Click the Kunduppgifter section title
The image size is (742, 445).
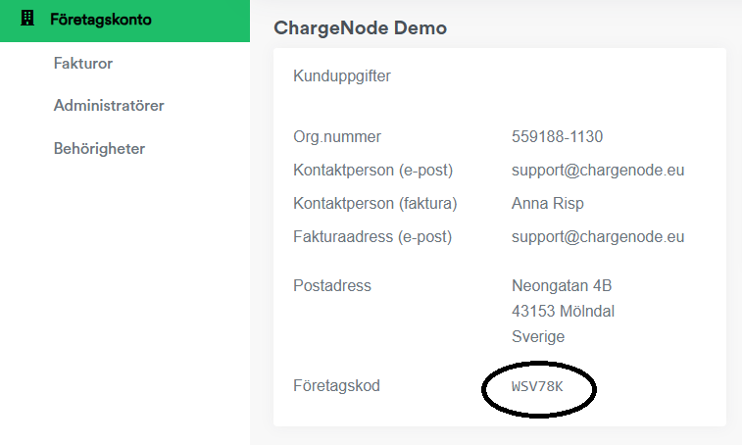tap(342, 76)
